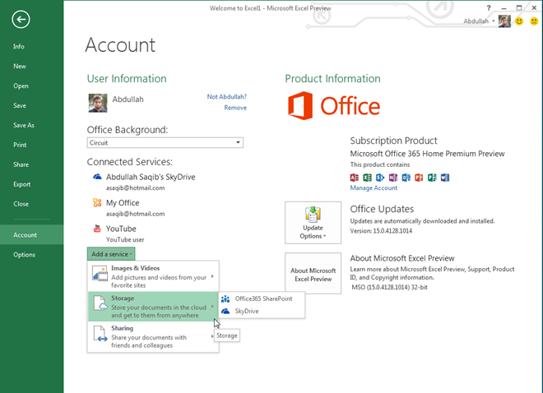This screenshot has height=393, width=543.
Task: Click the Sharing document-arrows icon
Action: [100, 334]
